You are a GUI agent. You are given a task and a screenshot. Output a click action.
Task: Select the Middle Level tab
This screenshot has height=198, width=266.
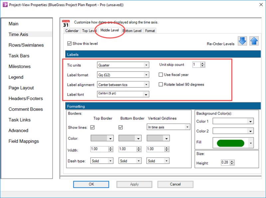coord(110,30)
